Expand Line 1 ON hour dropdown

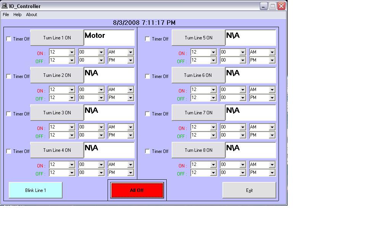click(72, 52)
